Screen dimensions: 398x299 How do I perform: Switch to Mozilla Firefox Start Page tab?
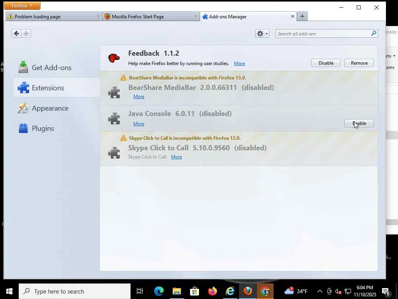(x=151, y=16)
